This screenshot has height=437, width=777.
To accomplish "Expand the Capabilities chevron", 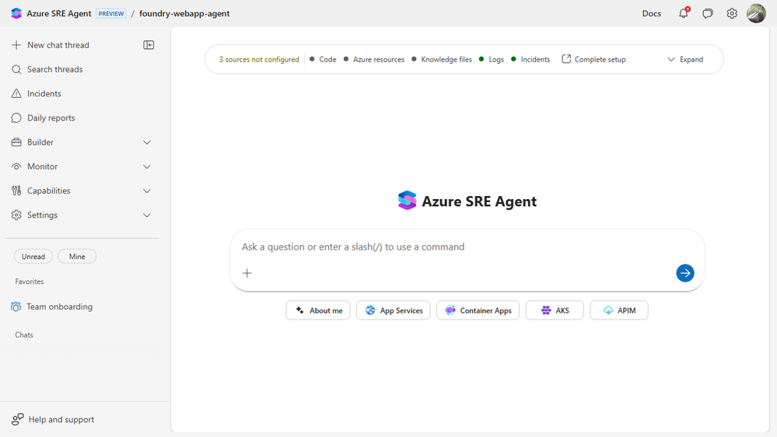I will point(147,191).
